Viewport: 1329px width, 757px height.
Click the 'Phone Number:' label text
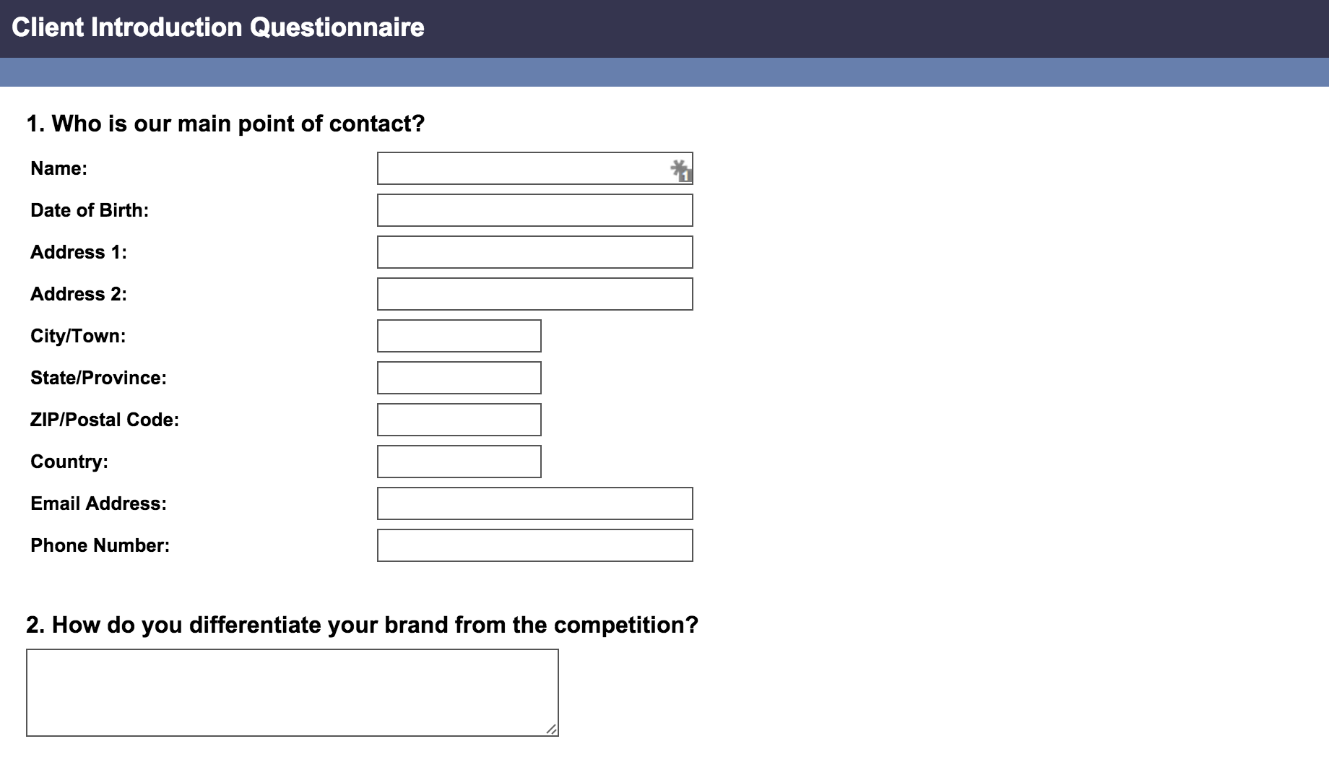[x=100, y=545]
